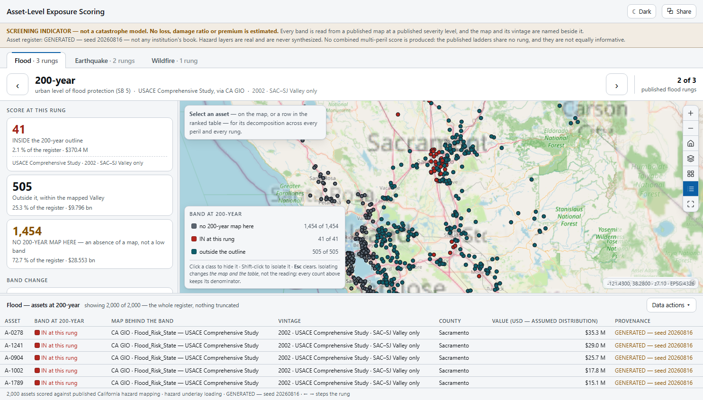Select asset row A-1789
Screen dimensions: 703x400
coord(351,382)
